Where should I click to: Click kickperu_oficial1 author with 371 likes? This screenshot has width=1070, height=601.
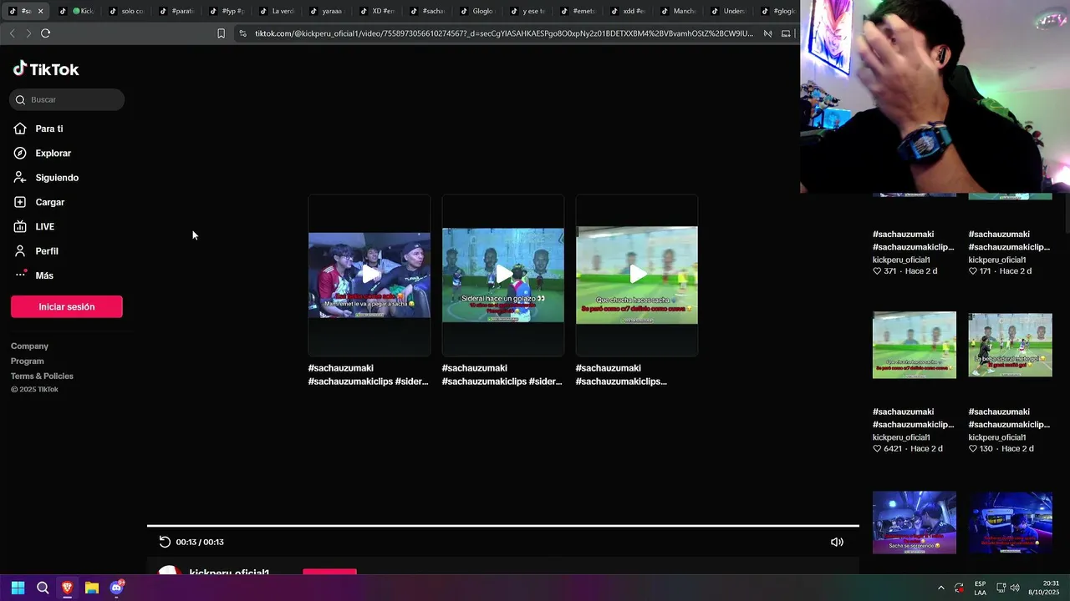point(901,260)
